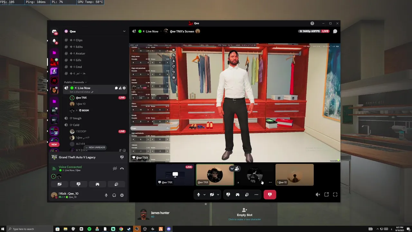Screen dimensions: 412x232
Task: Deafen with headphones icon in user panel
Action: point(114,195)
